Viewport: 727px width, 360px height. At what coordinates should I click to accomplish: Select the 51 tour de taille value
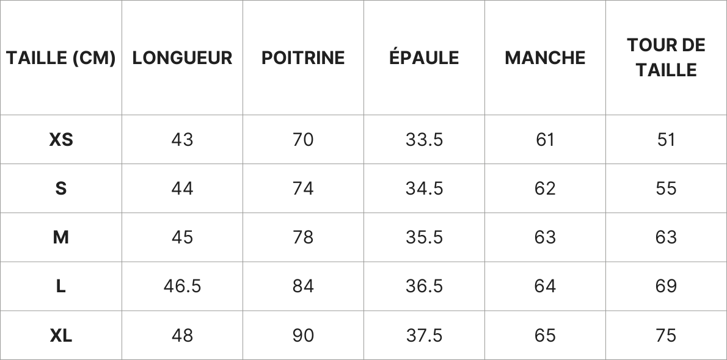pos(666,140)
